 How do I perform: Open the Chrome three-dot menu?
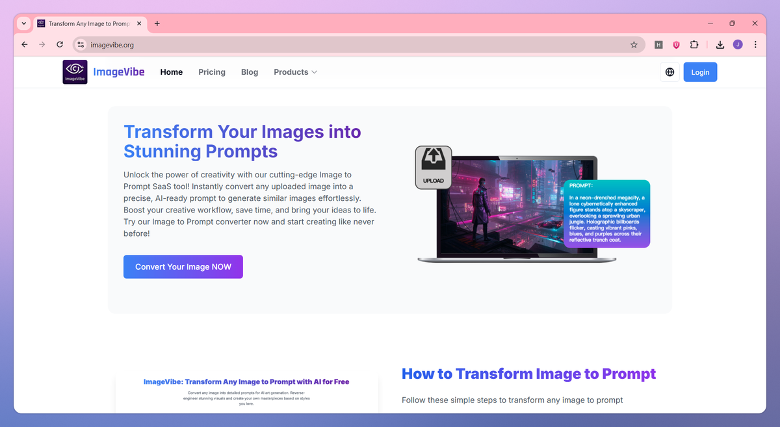click(x=755, y=44)
